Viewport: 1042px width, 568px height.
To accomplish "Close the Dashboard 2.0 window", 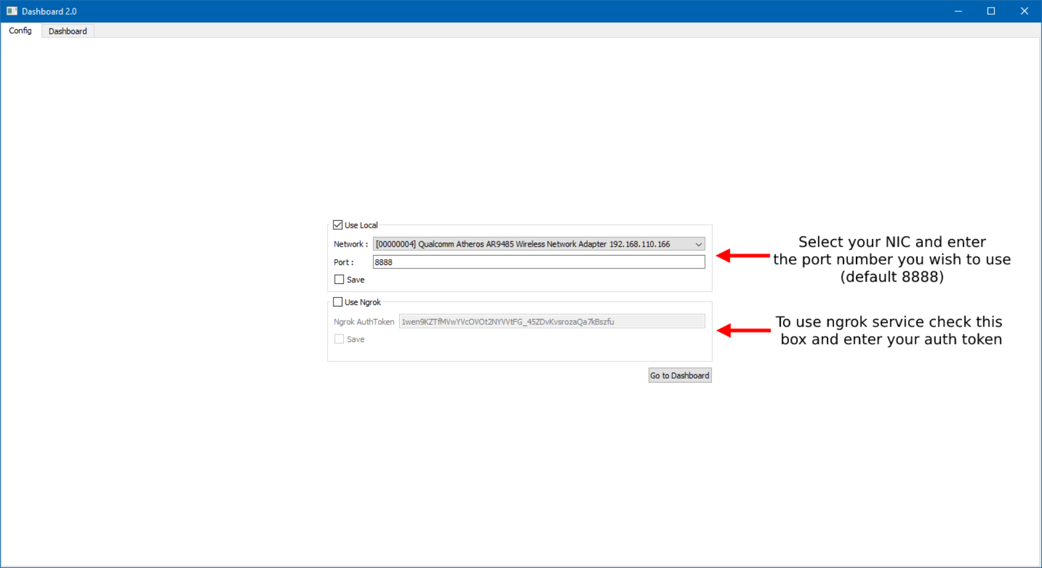I will click(1024, 11).
